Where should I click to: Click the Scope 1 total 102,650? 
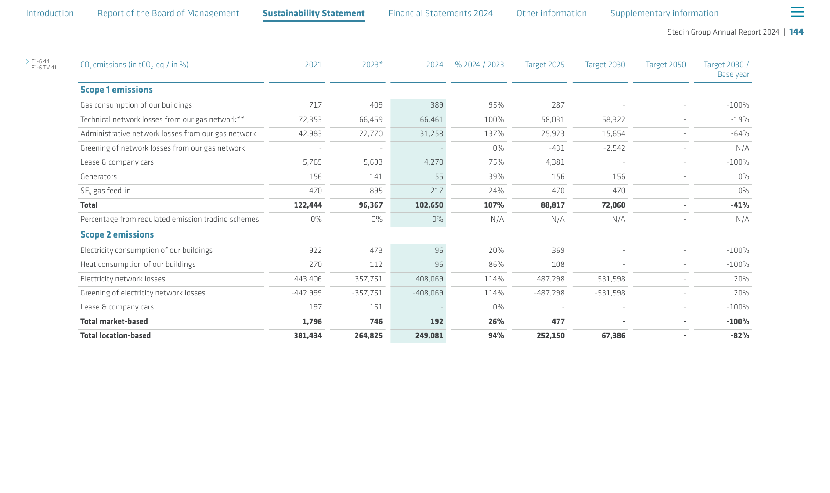click(429, 205)
